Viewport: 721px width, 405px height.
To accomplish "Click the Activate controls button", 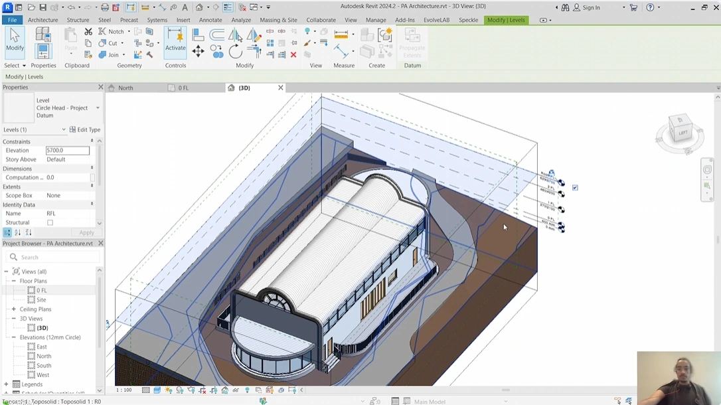I will click(175, 40).
